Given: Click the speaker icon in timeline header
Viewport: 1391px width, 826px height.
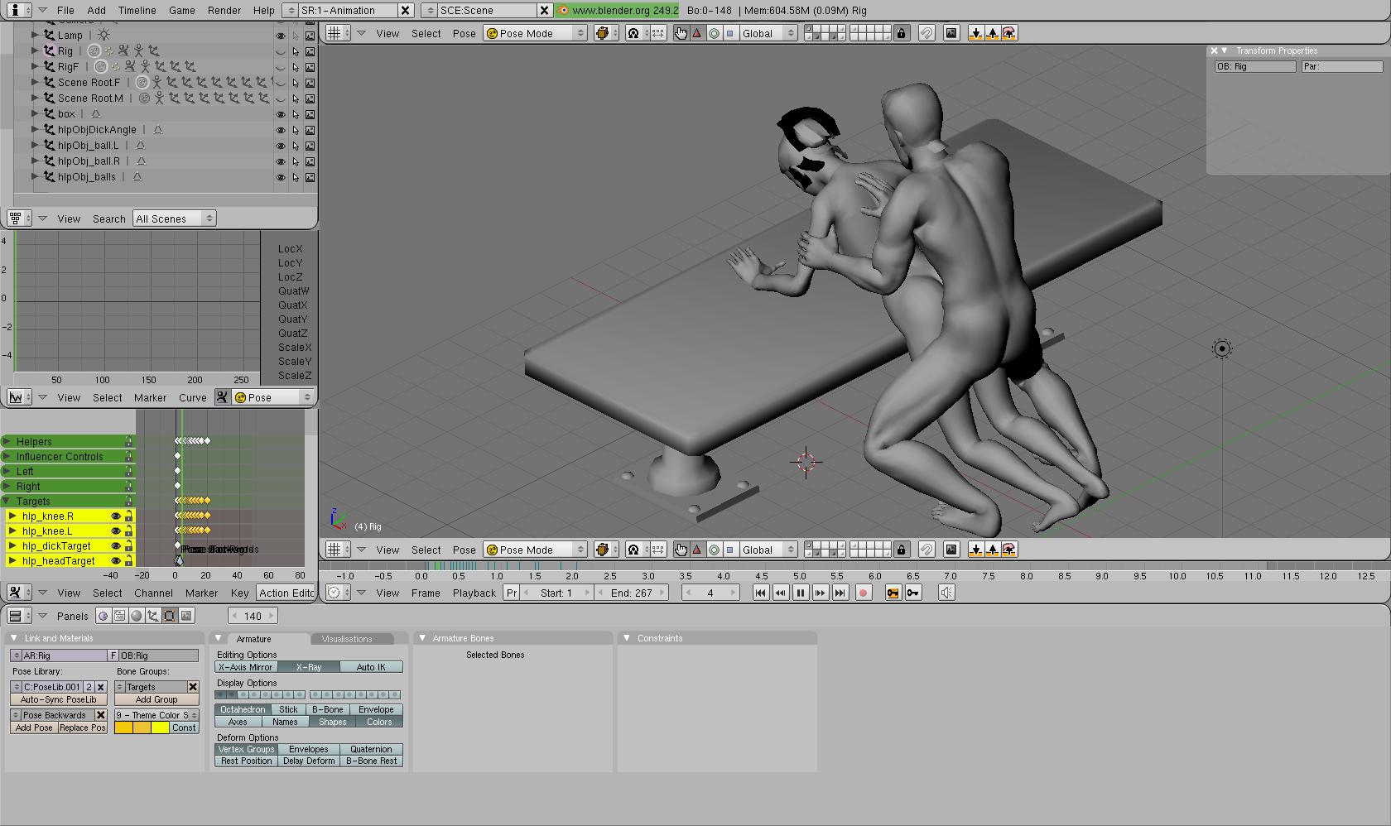Looking at the screenshot, I should (x=946, y=593).
